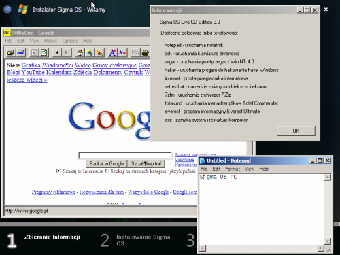Screen dimensions: 340x255
Task: Click the Windows flag logo in installer header
Action: click(22, 10)
